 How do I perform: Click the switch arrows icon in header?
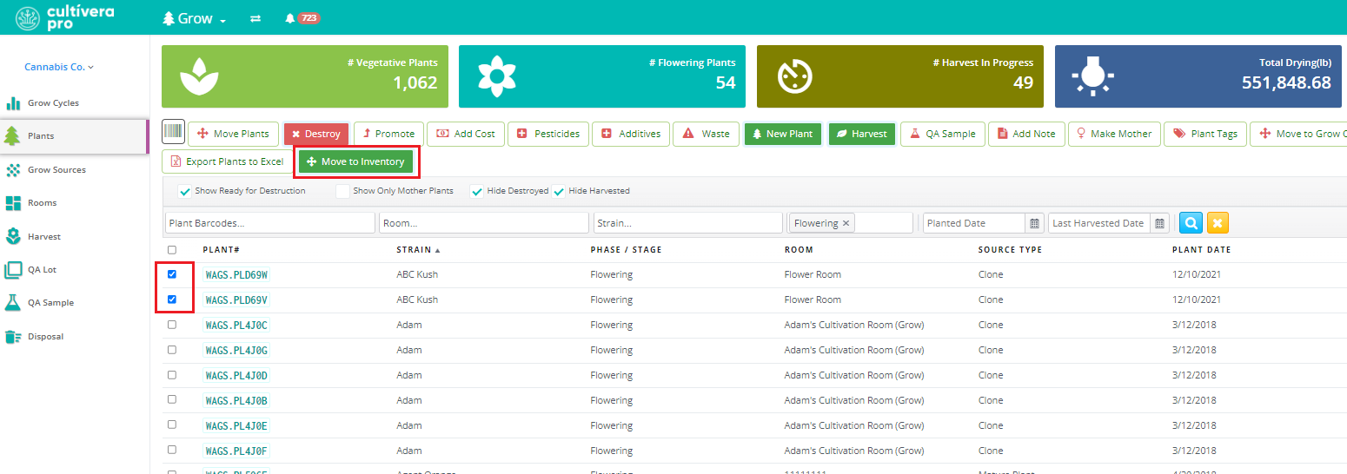coord(255,18)
